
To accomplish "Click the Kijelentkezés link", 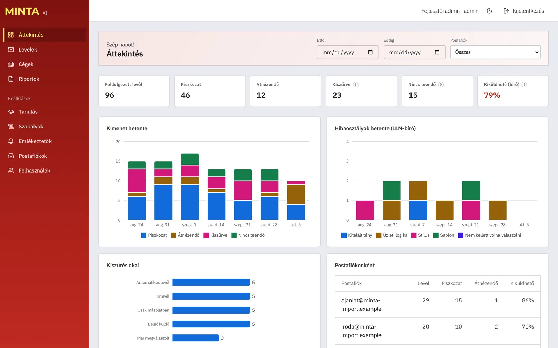I will pos(523,11).
